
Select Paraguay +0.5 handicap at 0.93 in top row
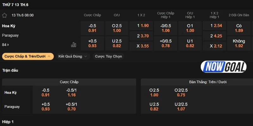92,43
